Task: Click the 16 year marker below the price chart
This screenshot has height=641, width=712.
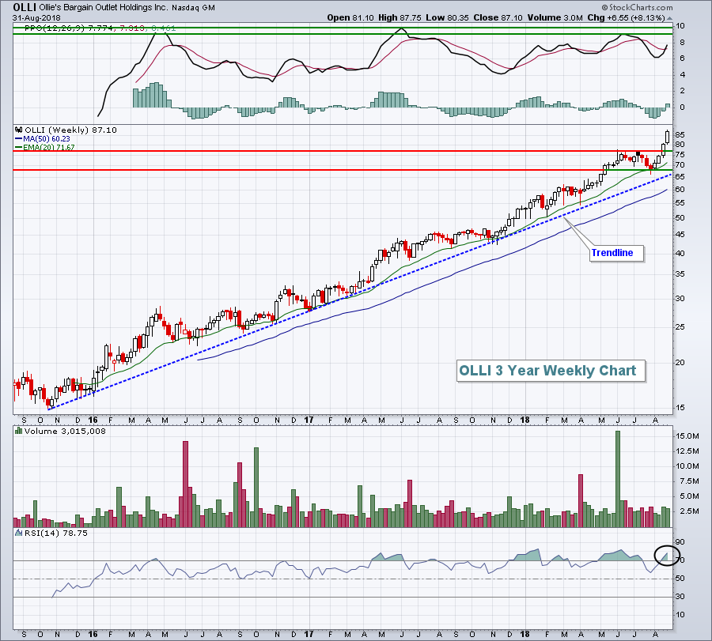Action: coord(93,420)
